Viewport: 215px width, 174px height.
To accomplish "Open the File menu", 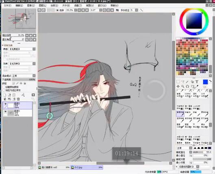I will (8, 5).
